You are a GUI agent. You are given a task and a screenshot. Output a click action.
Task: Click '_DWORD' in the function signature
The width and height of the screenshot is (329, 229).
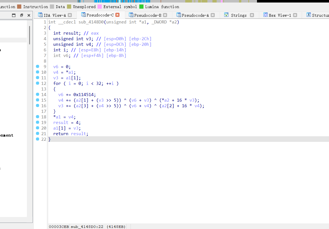pyautogui.click(x=159, y=22)
